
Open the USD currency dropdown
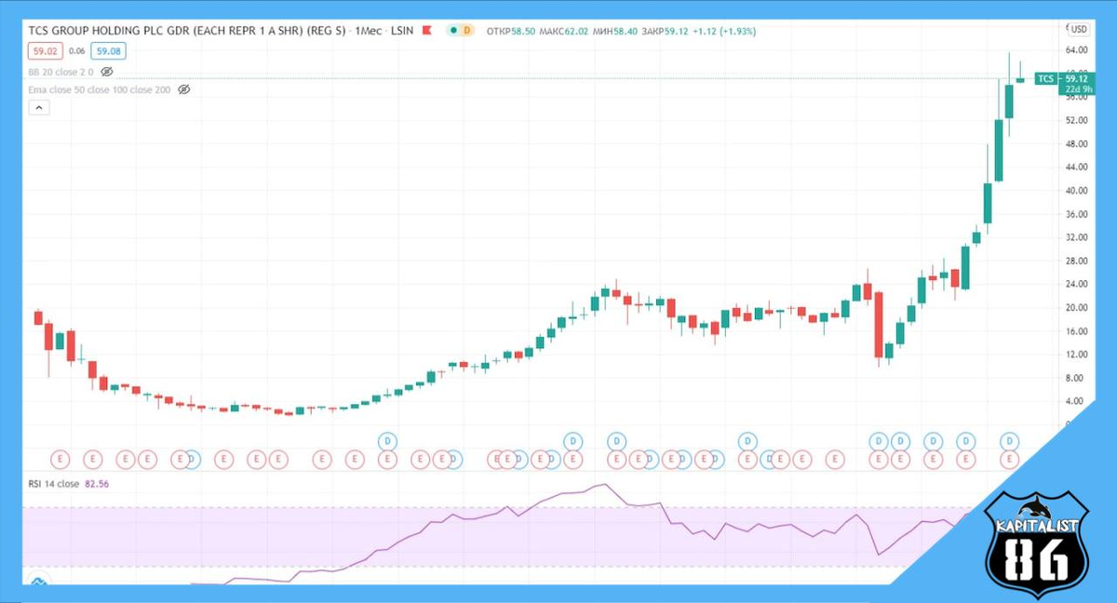pyautogui.click(x=1078, y=29)
